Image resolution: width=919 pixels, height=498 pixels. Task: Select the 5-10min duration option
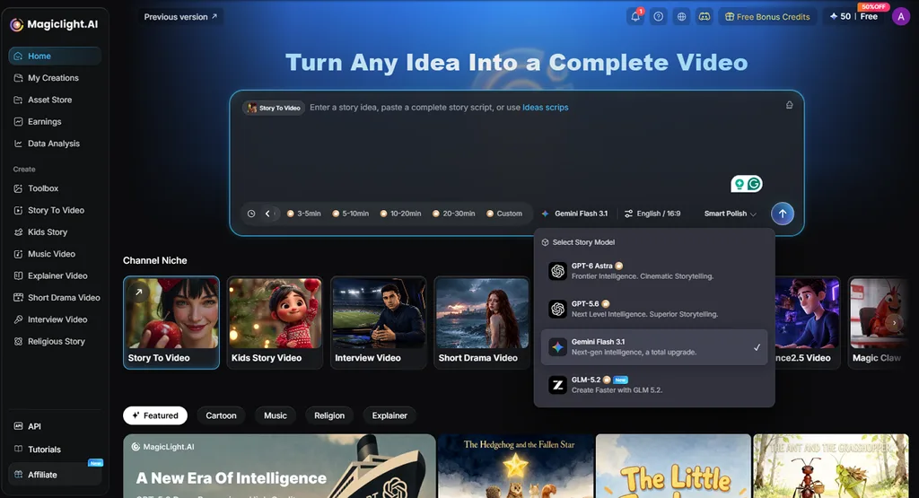coord(351,214)
